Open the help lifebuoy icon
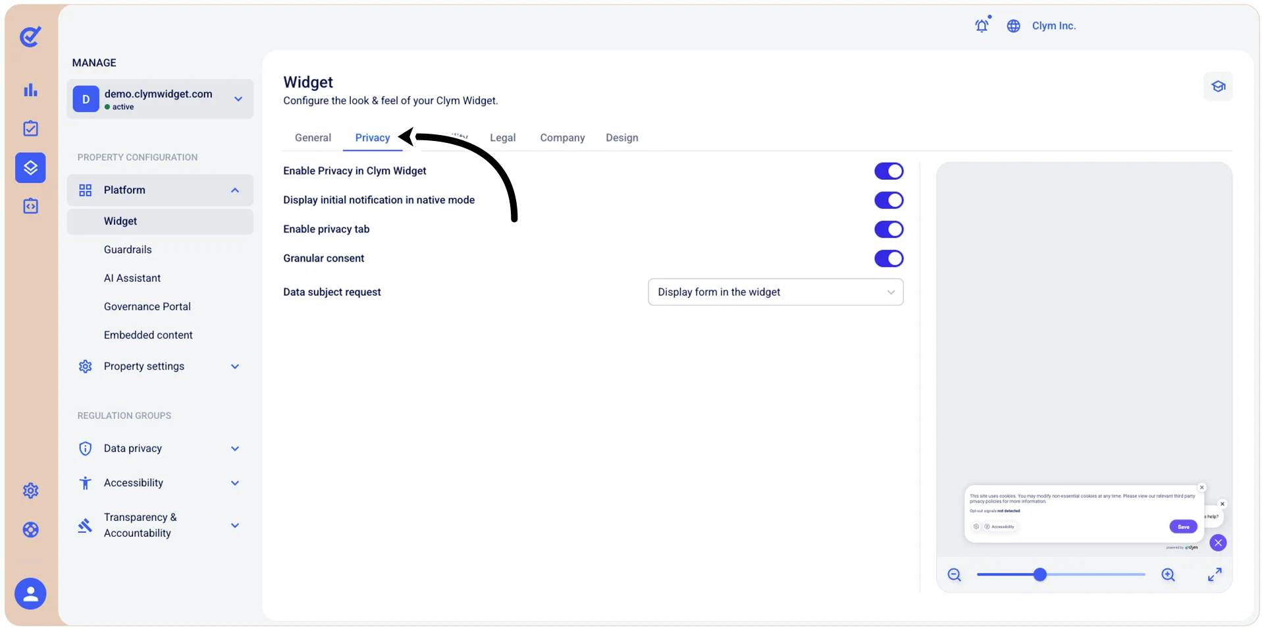The image size is (1262, 629). coord(30,530)
